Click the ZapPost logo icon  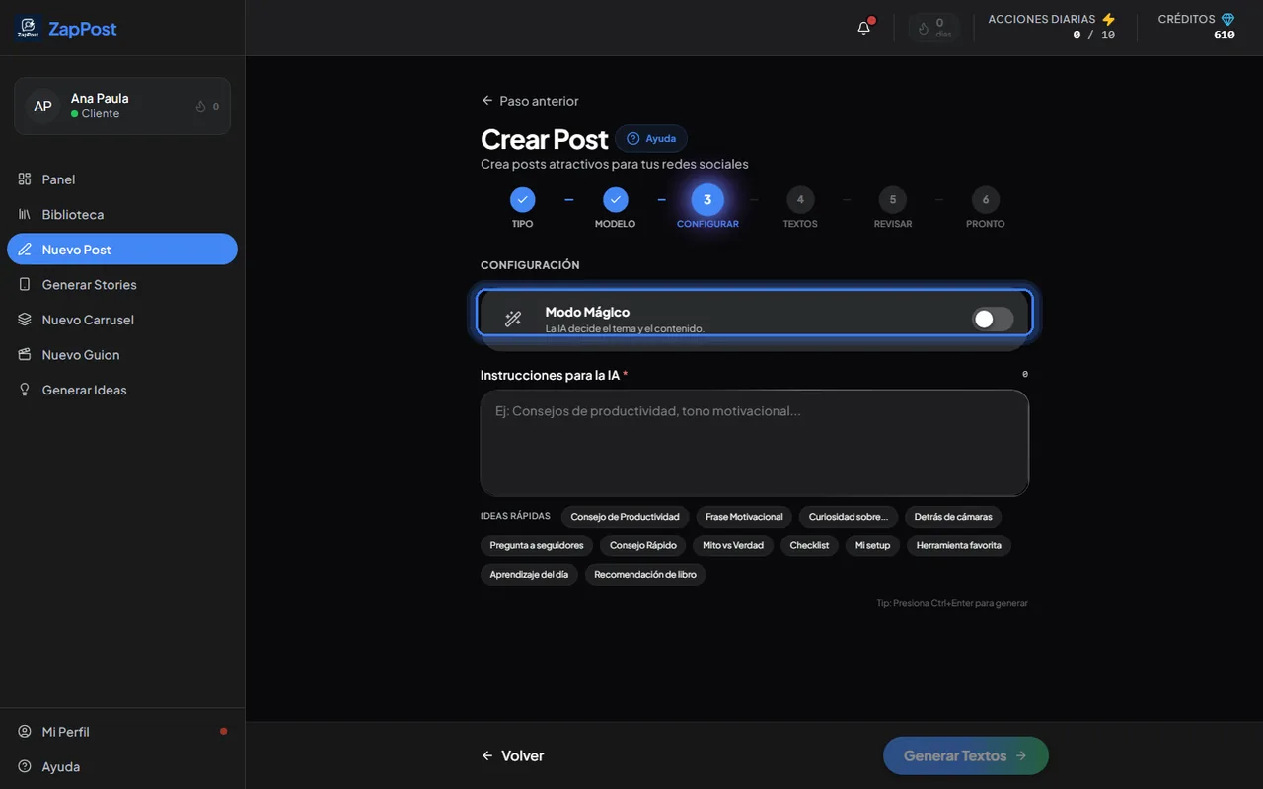coord(28,29)
